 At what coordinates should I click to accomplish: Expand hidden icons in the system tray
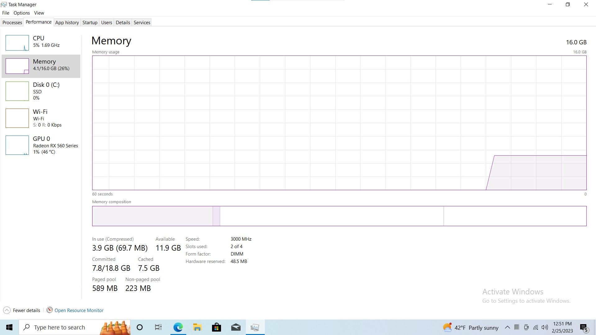pyautogui.click(x=507, y=327)
